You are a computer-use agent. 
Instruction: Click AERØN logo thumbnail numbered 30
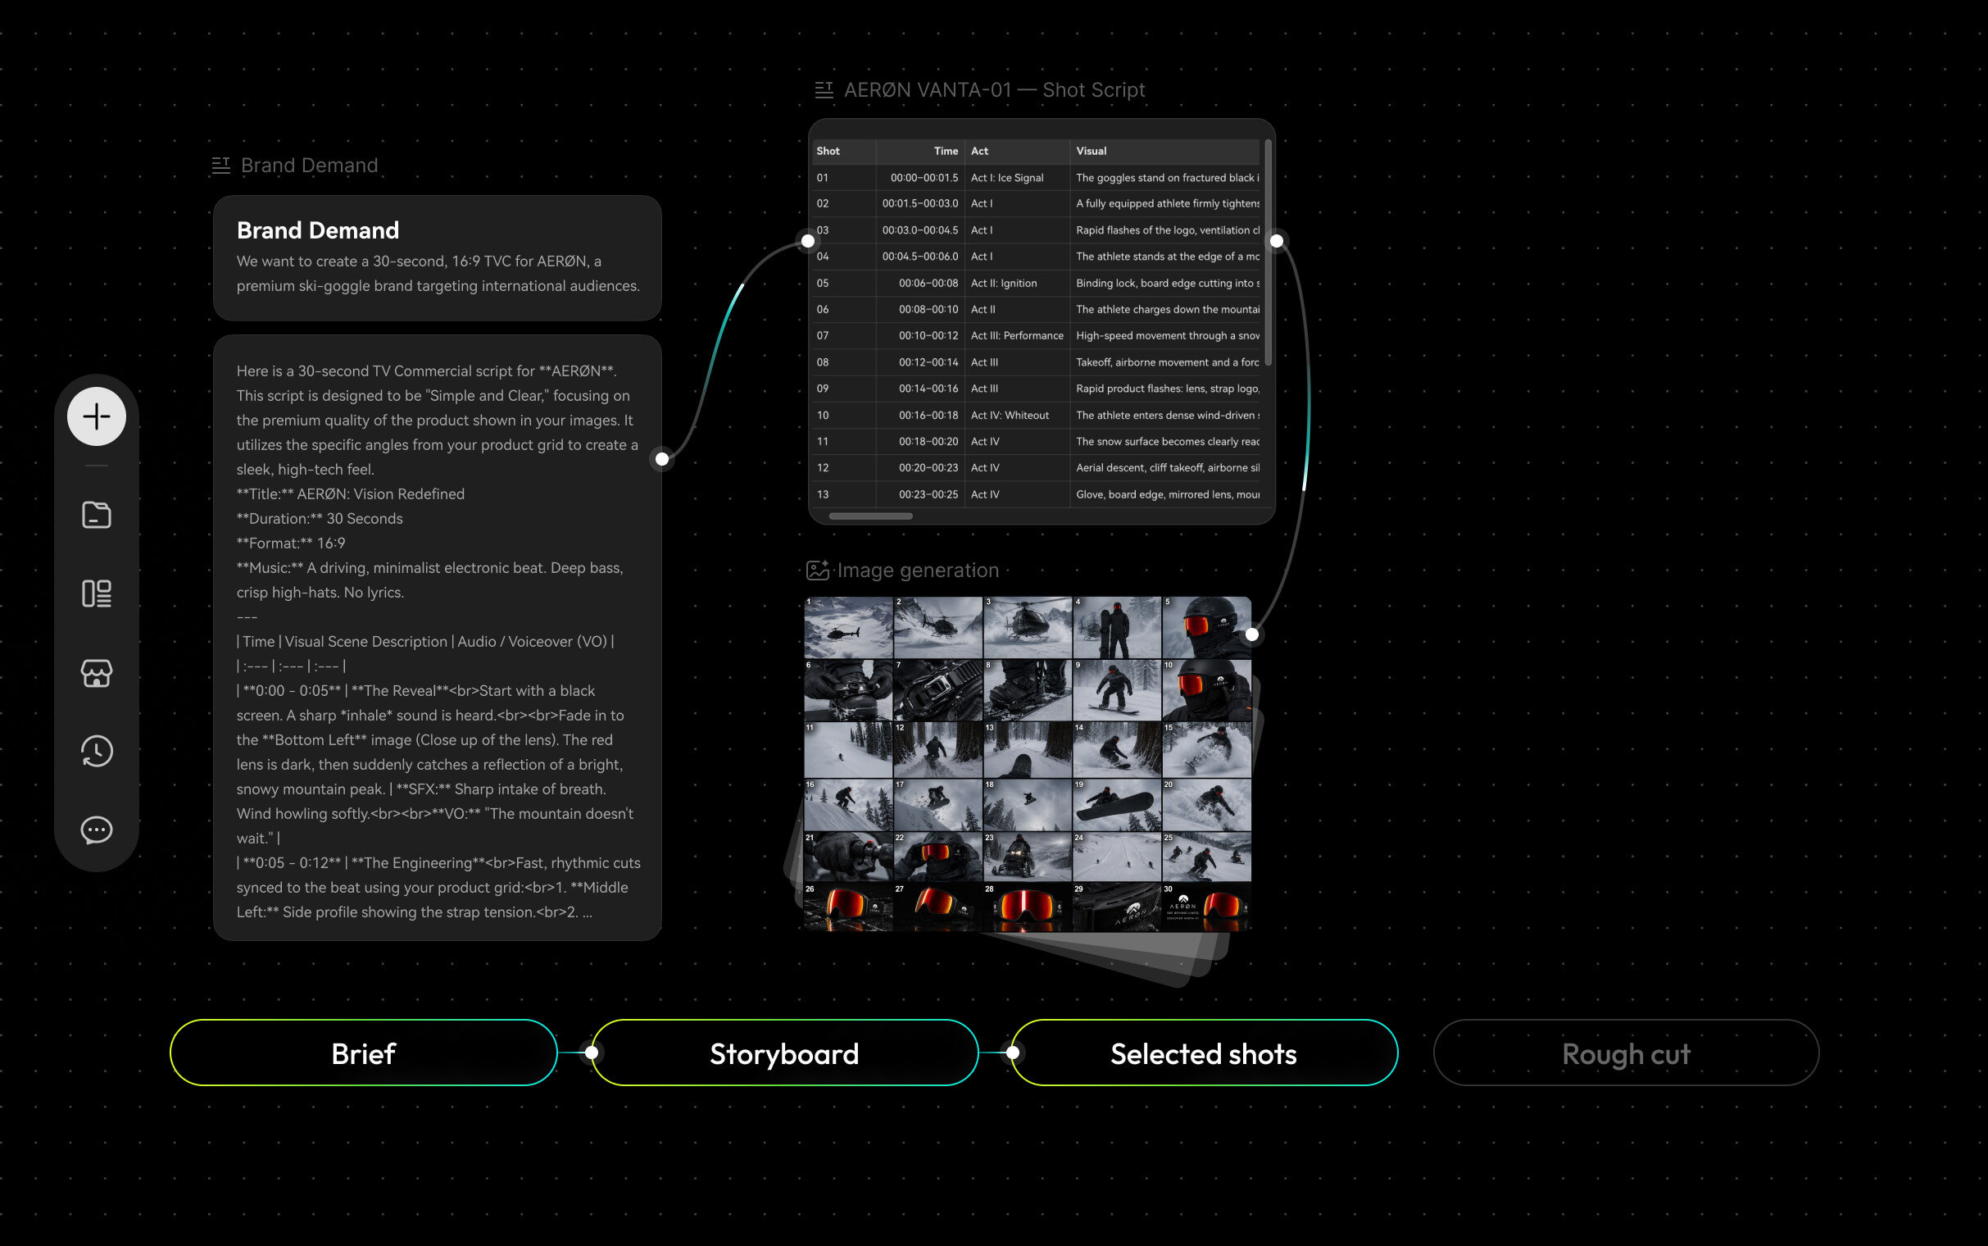point(1206,907)
